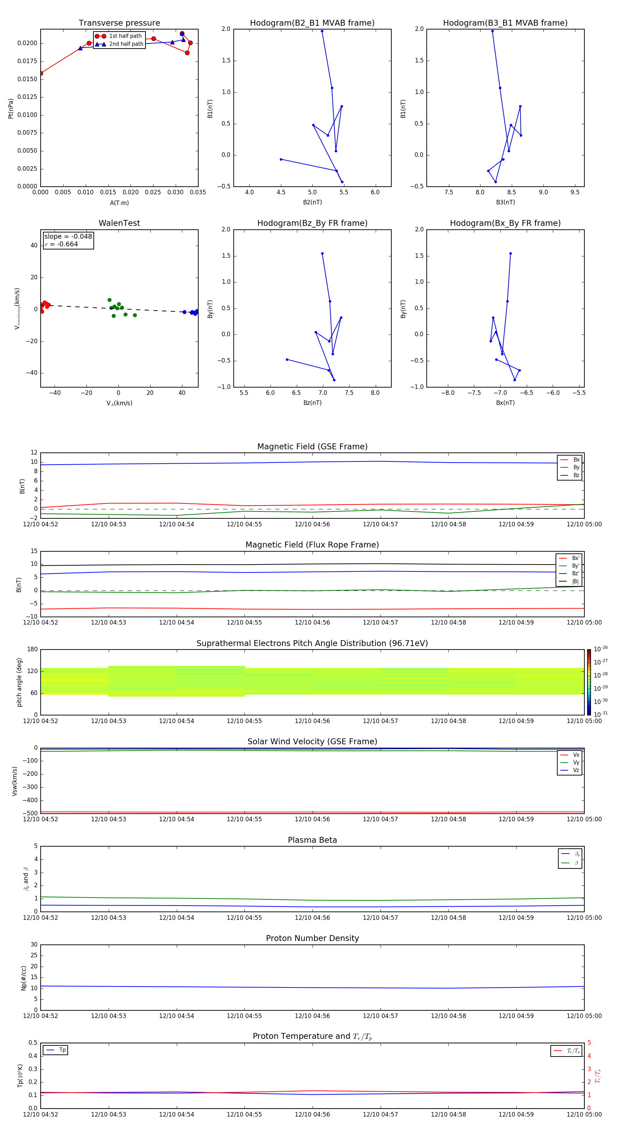Select the "Hodogram(B3_B1 MVAB frame)" title
Viewport: 625px width, 1145px height.
tap(505, 23)
